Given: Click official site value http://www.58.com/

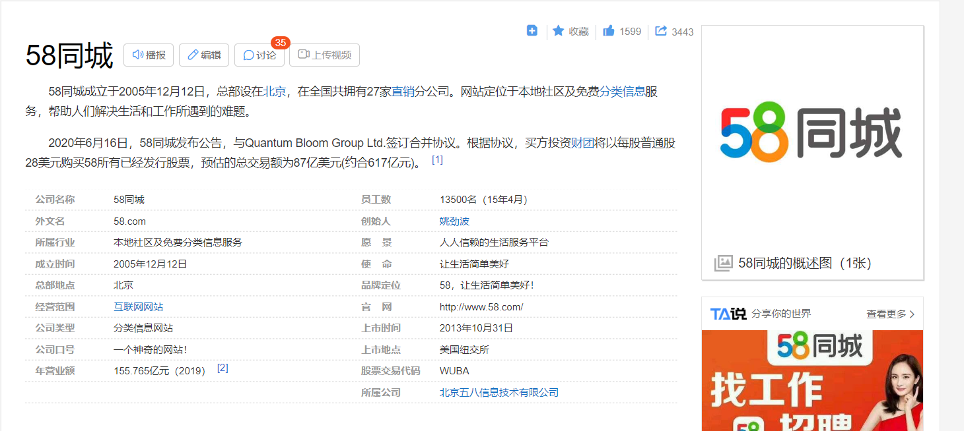Looking at the screenshot, I should [481, 306].
